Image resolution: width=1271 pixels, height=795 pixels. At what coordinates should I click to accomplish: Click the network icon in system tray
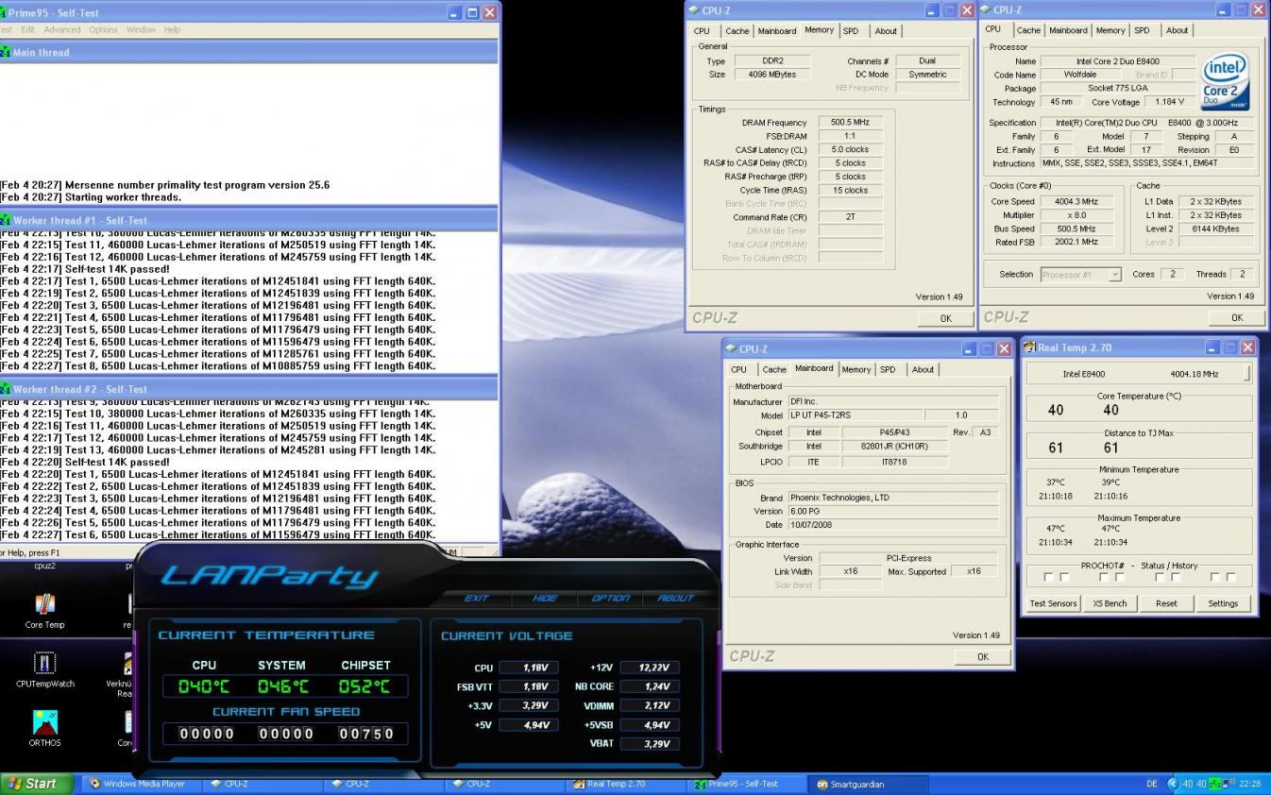click(x=1228, y=784)
